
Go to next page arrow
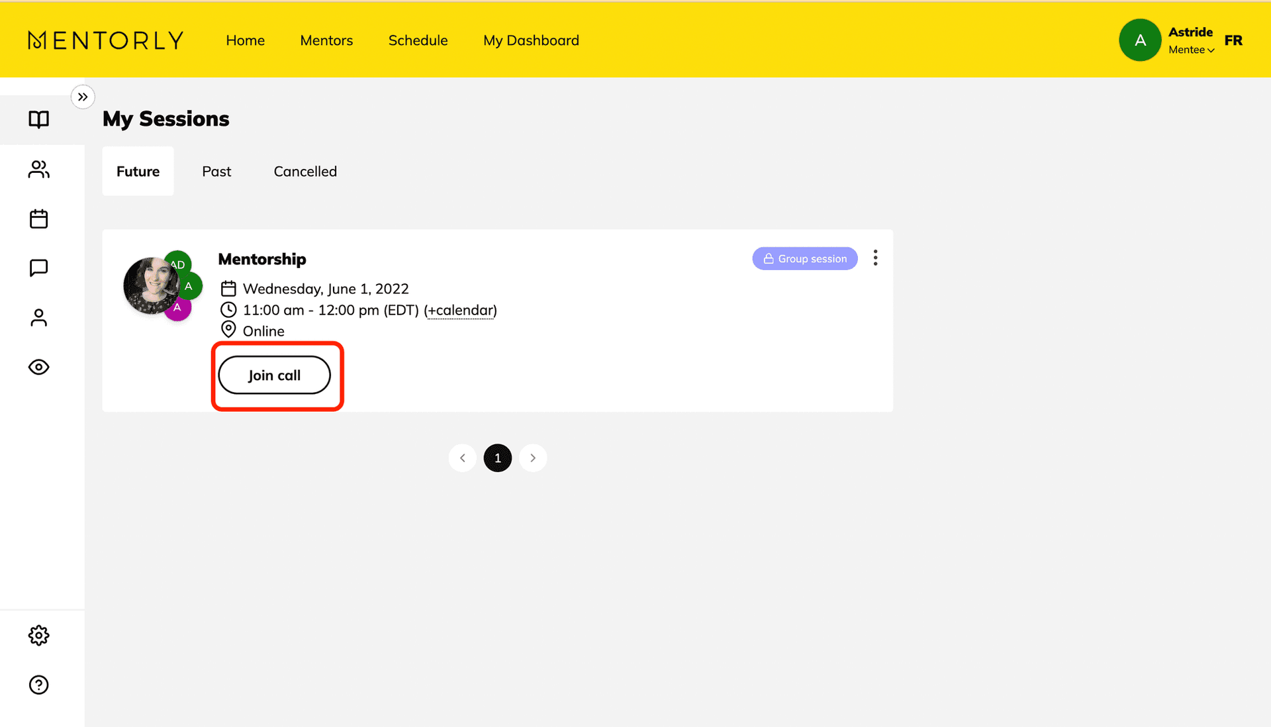pos(533,458)
